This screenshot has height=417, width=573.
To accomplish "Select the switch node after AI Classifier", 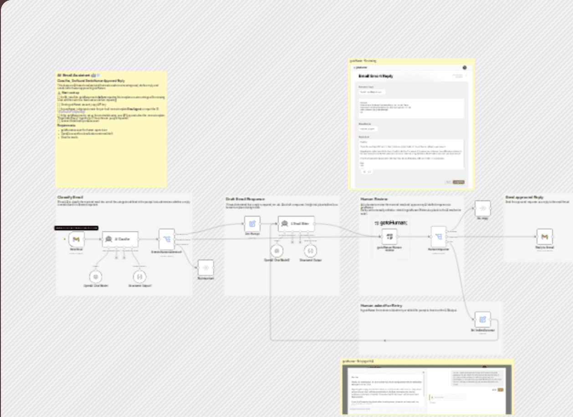I will [167, 239].
